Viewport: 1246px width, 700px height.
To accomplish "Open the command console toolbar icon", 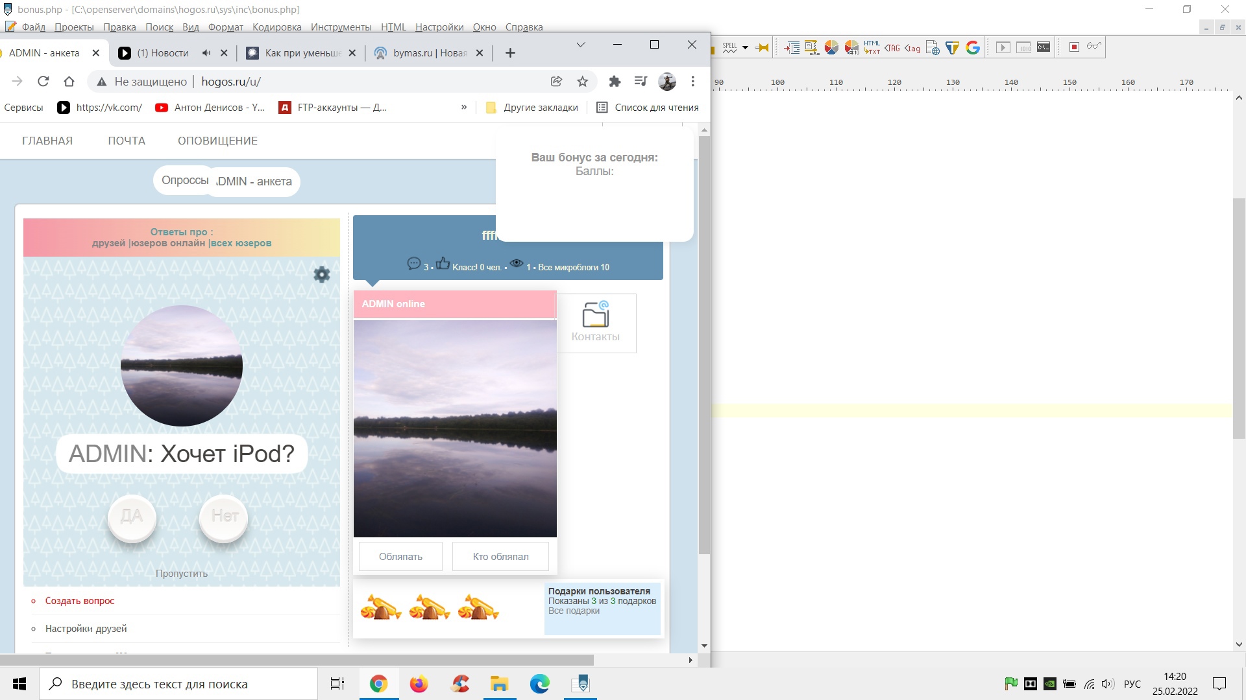I will (1044, 47).
